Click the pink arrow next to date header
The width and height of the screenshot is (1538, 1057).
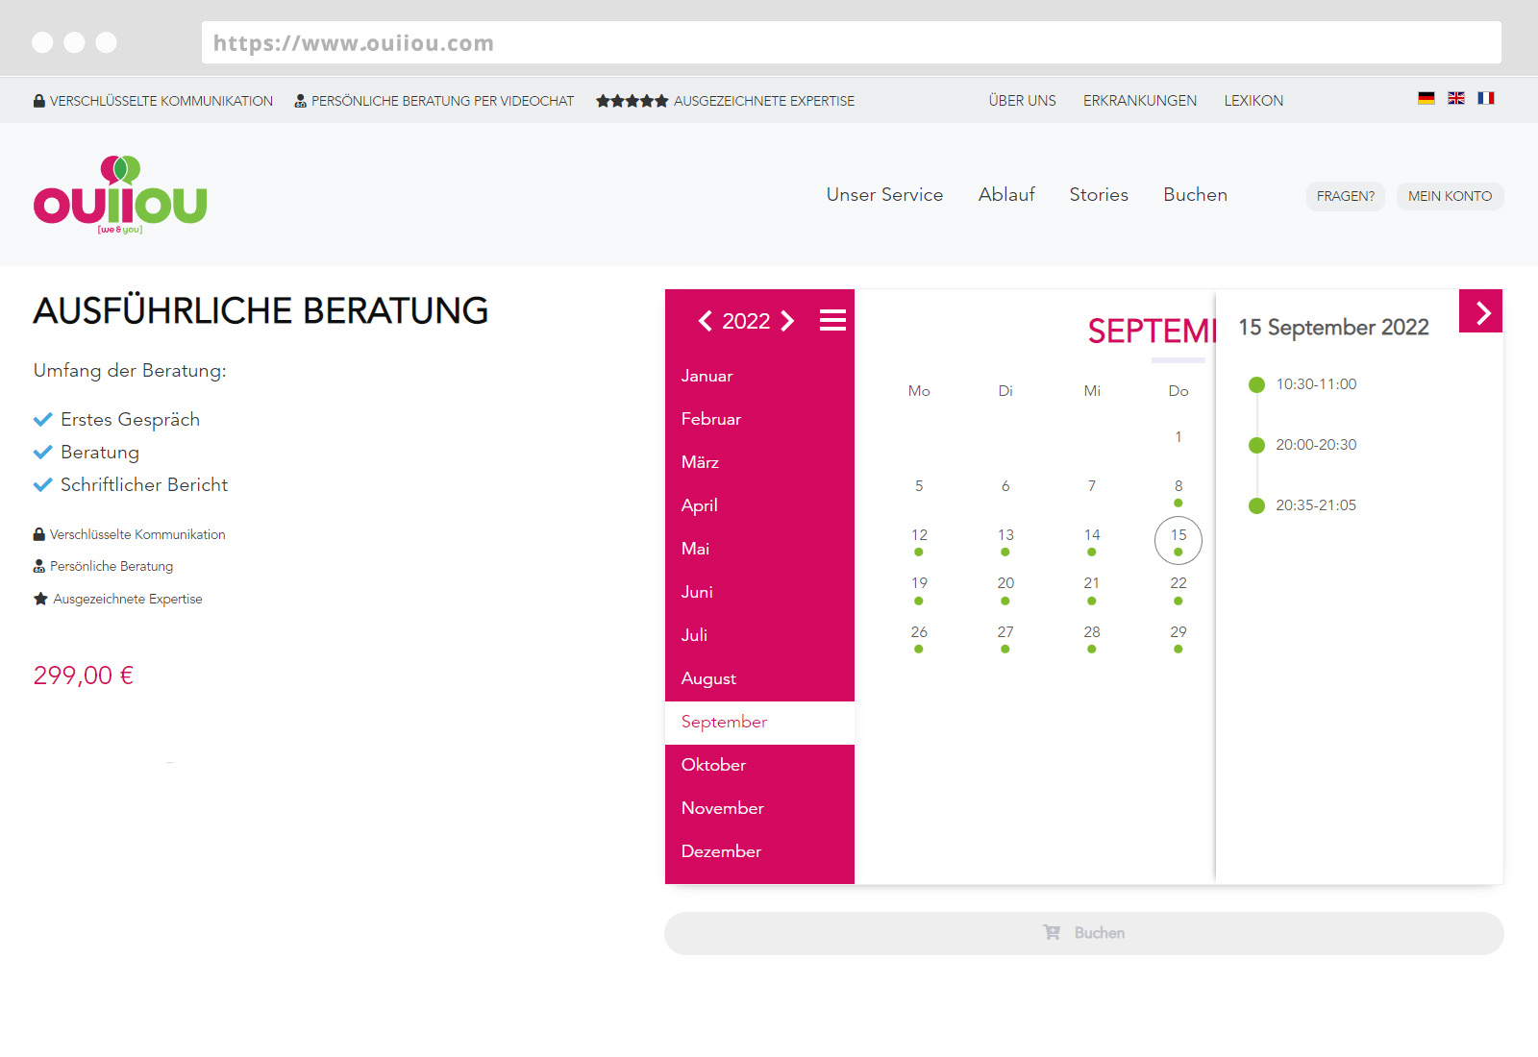pyautogui.click(x=1481, y=311)
